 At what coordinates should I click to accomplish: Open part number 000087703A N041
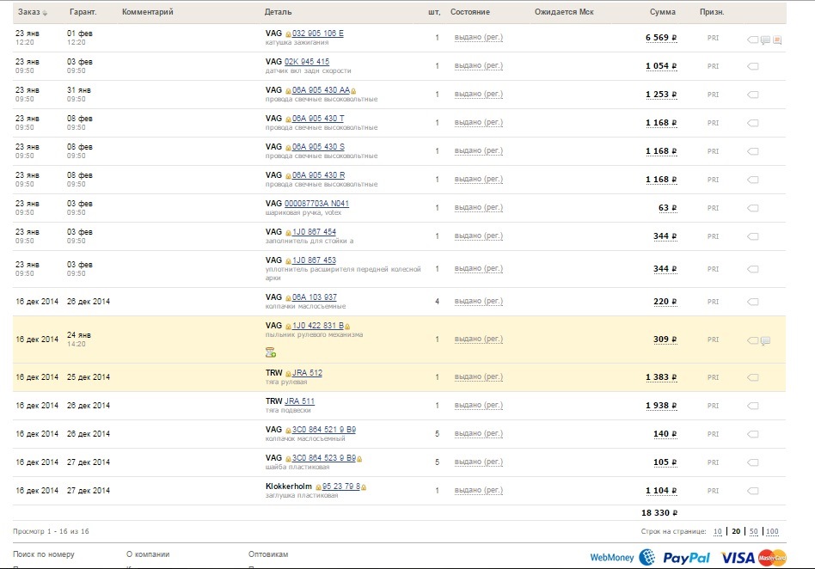[x=316, y=203]
